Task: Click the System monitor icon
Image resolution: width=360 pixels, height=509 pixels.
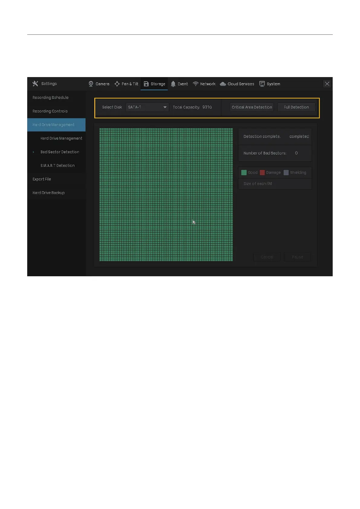Action: point(262,84)
